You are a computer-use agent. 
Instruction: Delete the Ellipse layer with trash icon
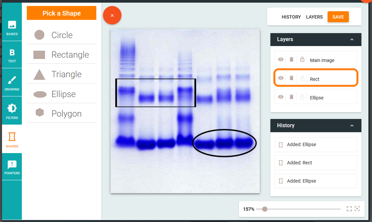(291, 97)
